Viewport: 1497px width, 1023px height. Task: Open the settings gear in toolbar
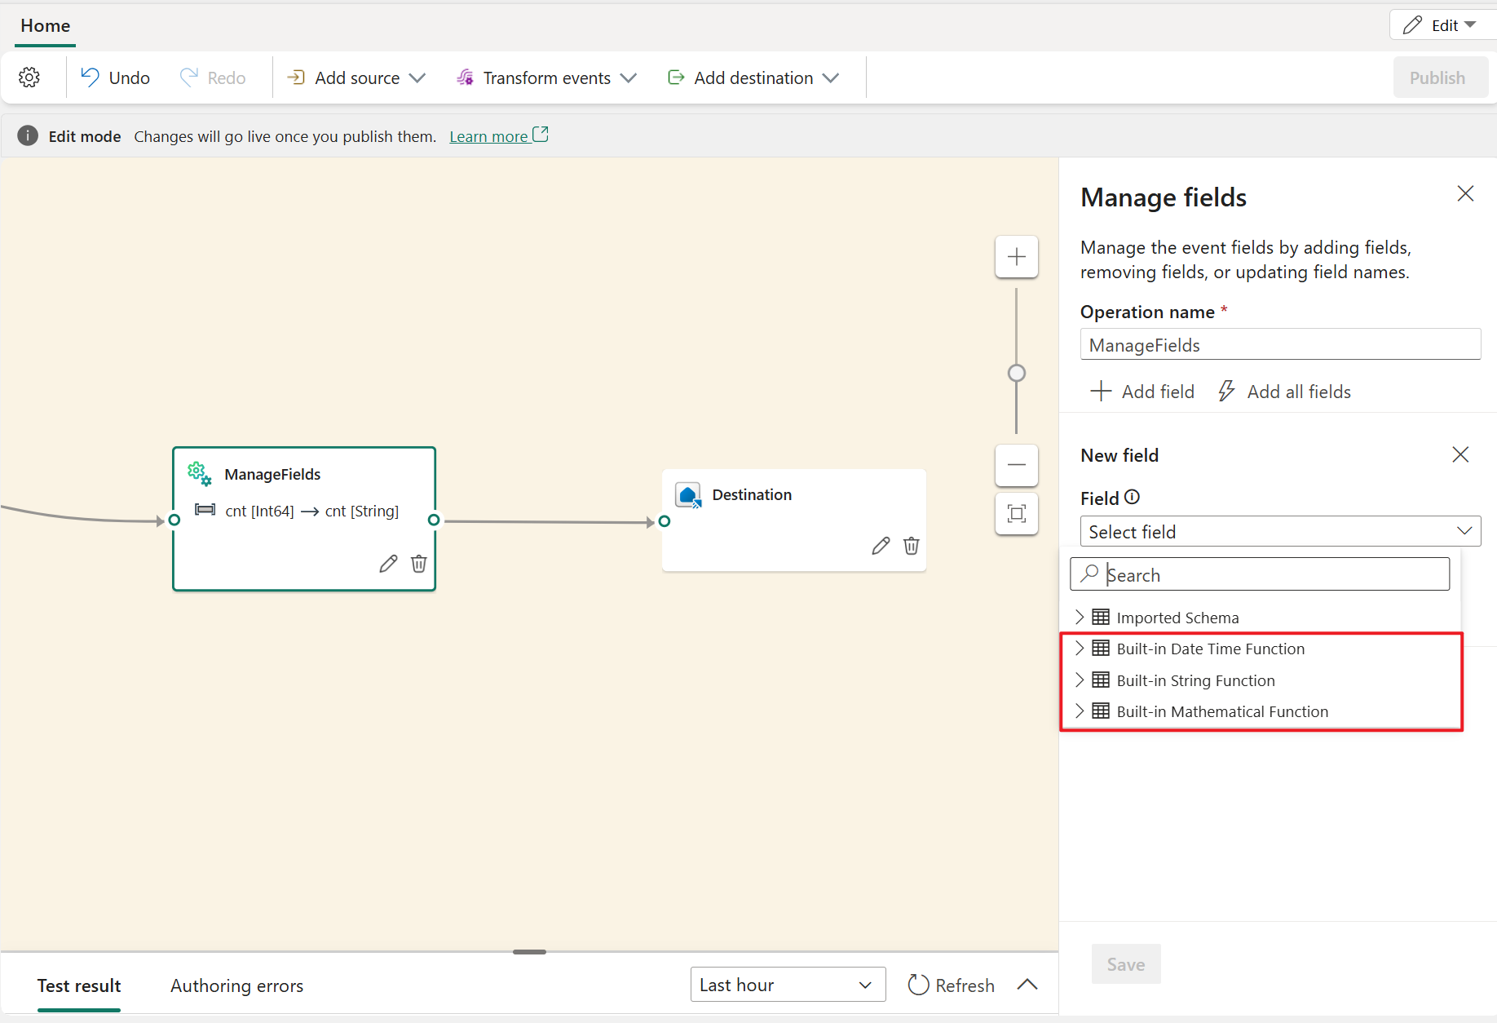tap(29, 77)
